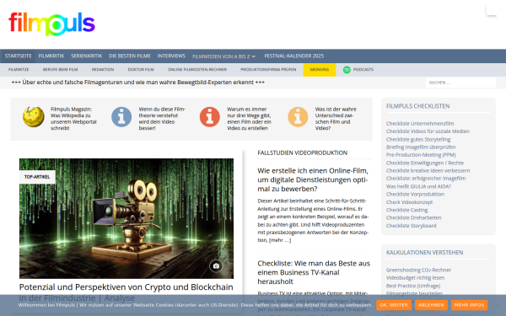Select Berufe beim Film
The image size is (506, 316).
pos(61,70)
